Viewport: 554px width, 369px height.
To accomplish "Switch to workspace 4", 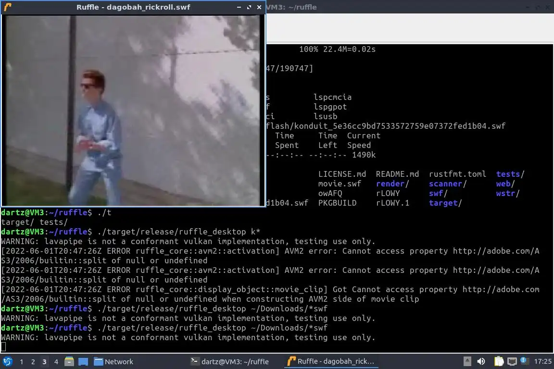I will point(56,362).
